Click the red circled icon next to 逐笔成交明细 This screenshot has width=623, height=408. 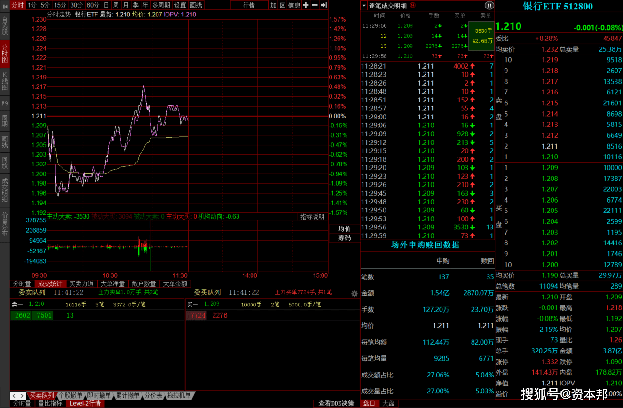pyautogui.click(x=413, y=5)
